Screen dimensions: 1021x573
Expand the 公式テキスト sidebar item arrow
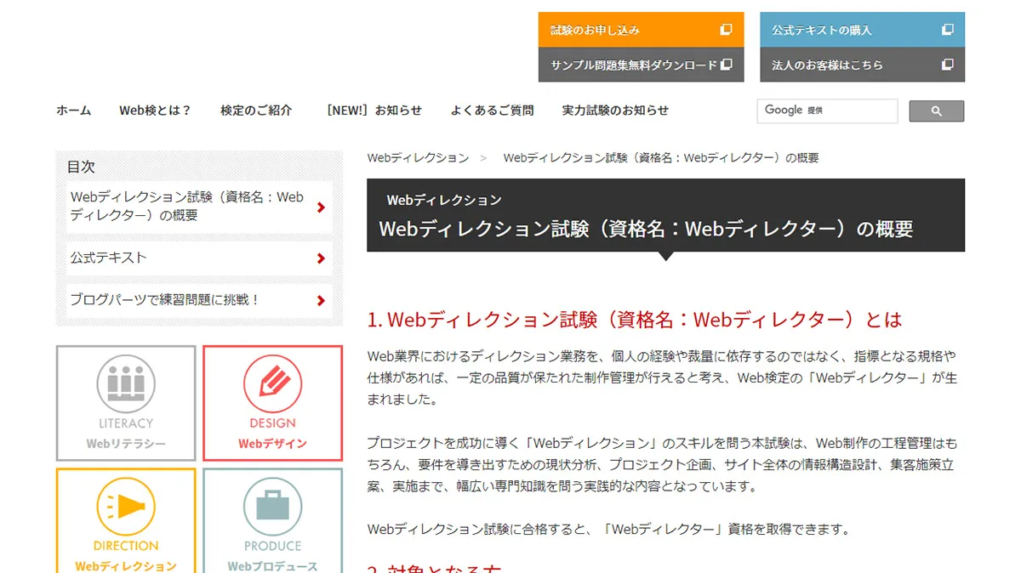pyautogui.click(x=321, y=258)
